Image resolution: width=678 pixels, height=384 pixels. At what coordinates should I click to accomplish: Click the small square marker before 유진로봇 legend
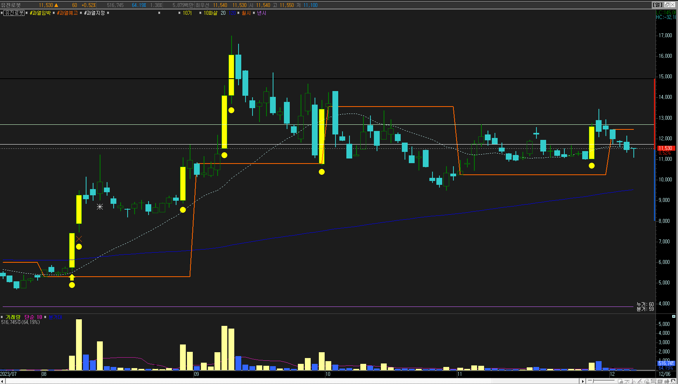[x=2, y=13]
